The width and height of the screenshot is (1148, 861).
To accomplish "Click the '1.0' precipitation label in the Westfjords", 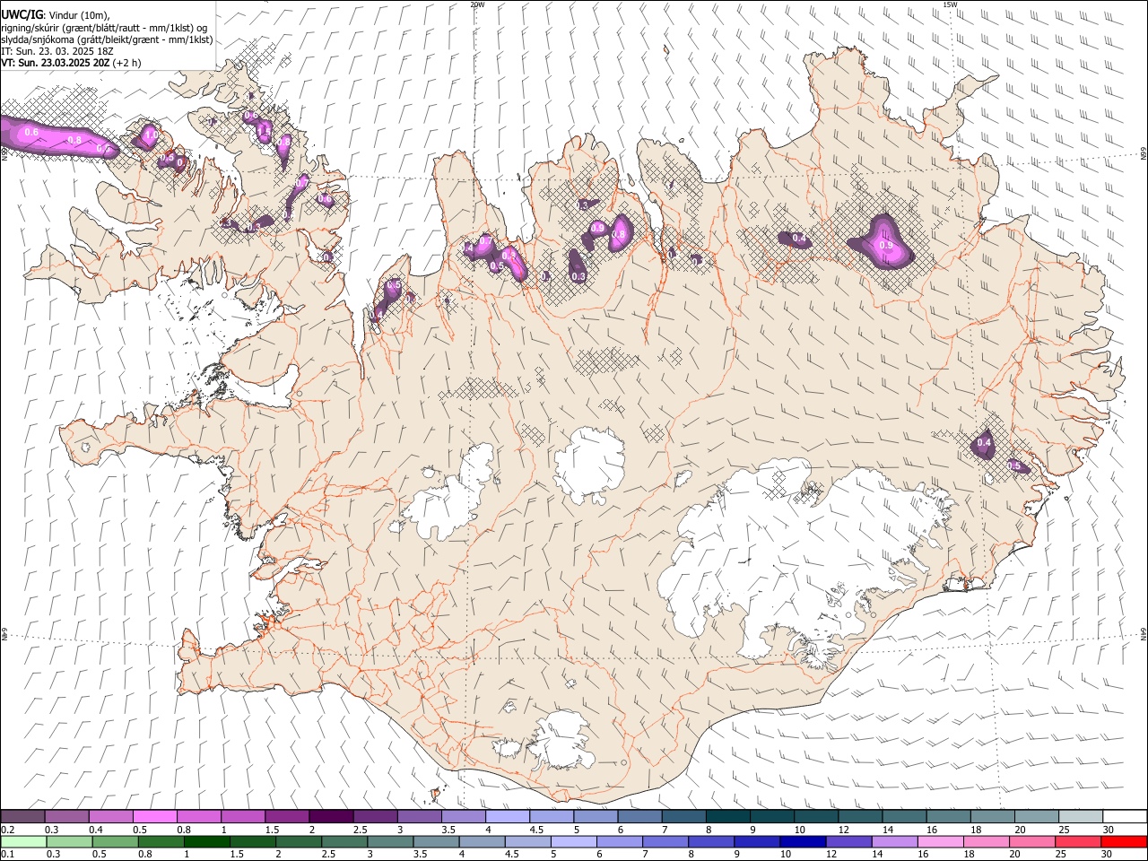I will click(151, 135).
